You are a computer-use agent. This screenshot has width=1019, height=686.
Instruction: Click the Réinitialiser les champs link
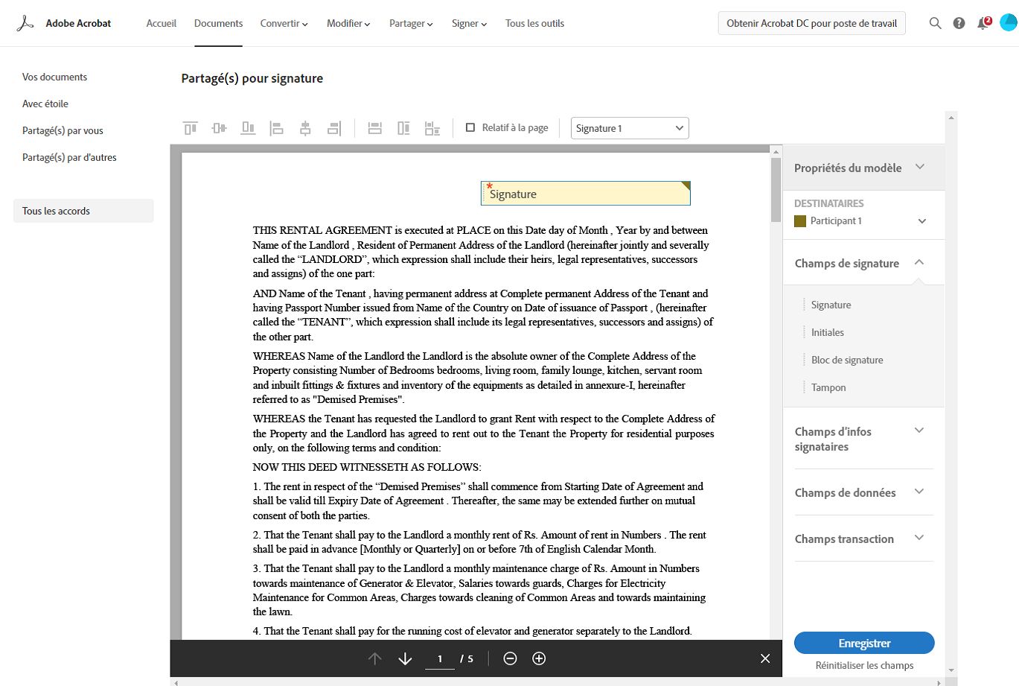[x=864, y=665]
